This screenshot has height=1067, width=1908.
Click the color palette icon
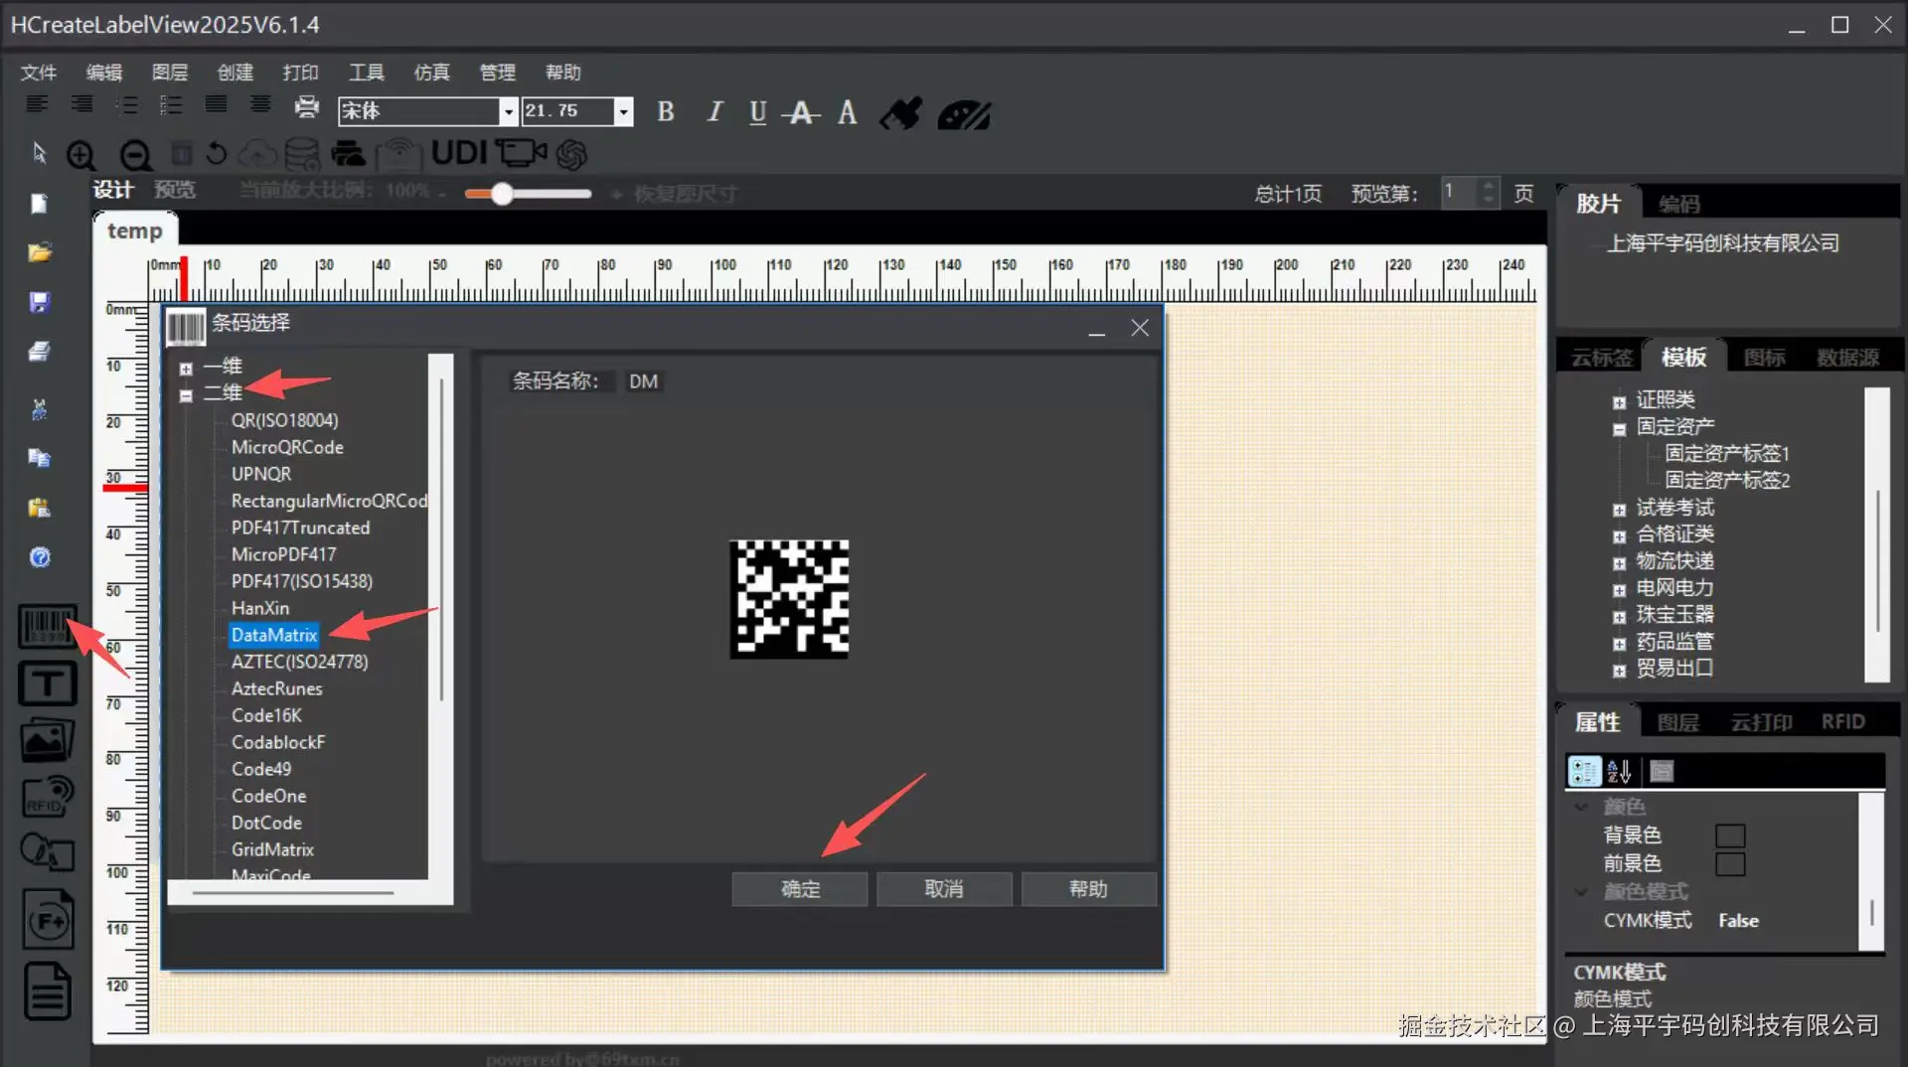click(964, 114)
